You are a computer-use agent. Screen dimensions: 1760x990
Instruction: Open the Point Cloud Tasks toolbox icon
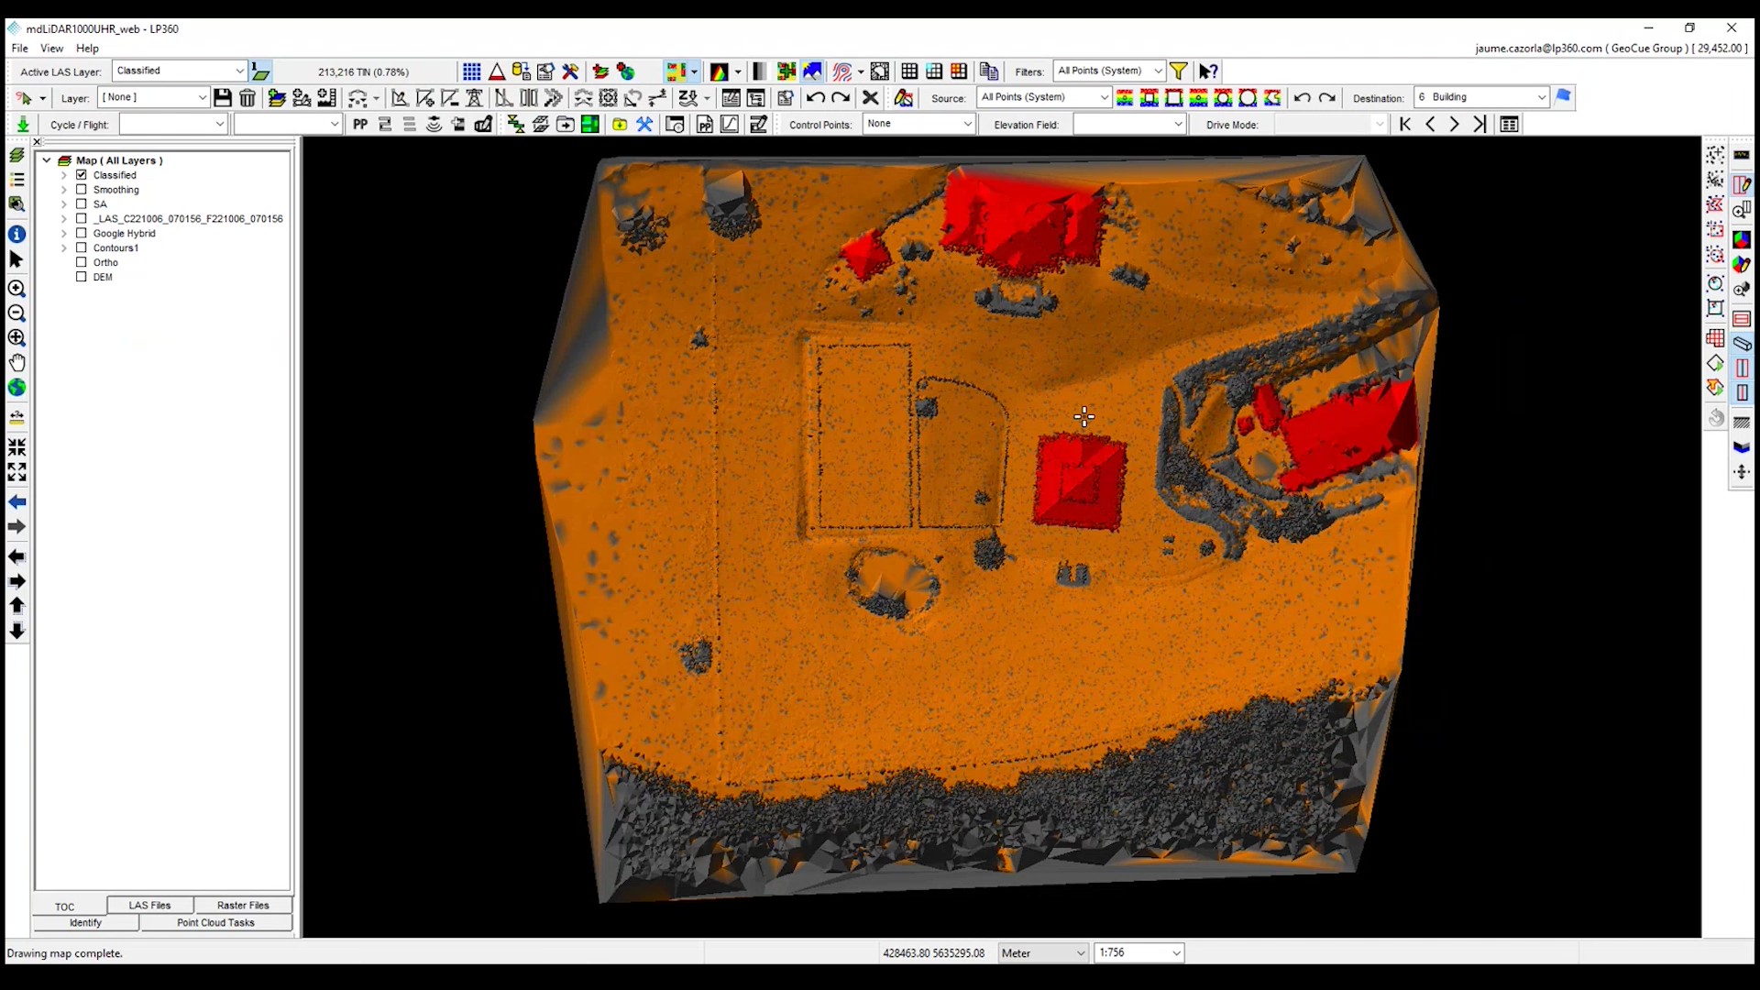pyautogui.click(x=215, y=923)
